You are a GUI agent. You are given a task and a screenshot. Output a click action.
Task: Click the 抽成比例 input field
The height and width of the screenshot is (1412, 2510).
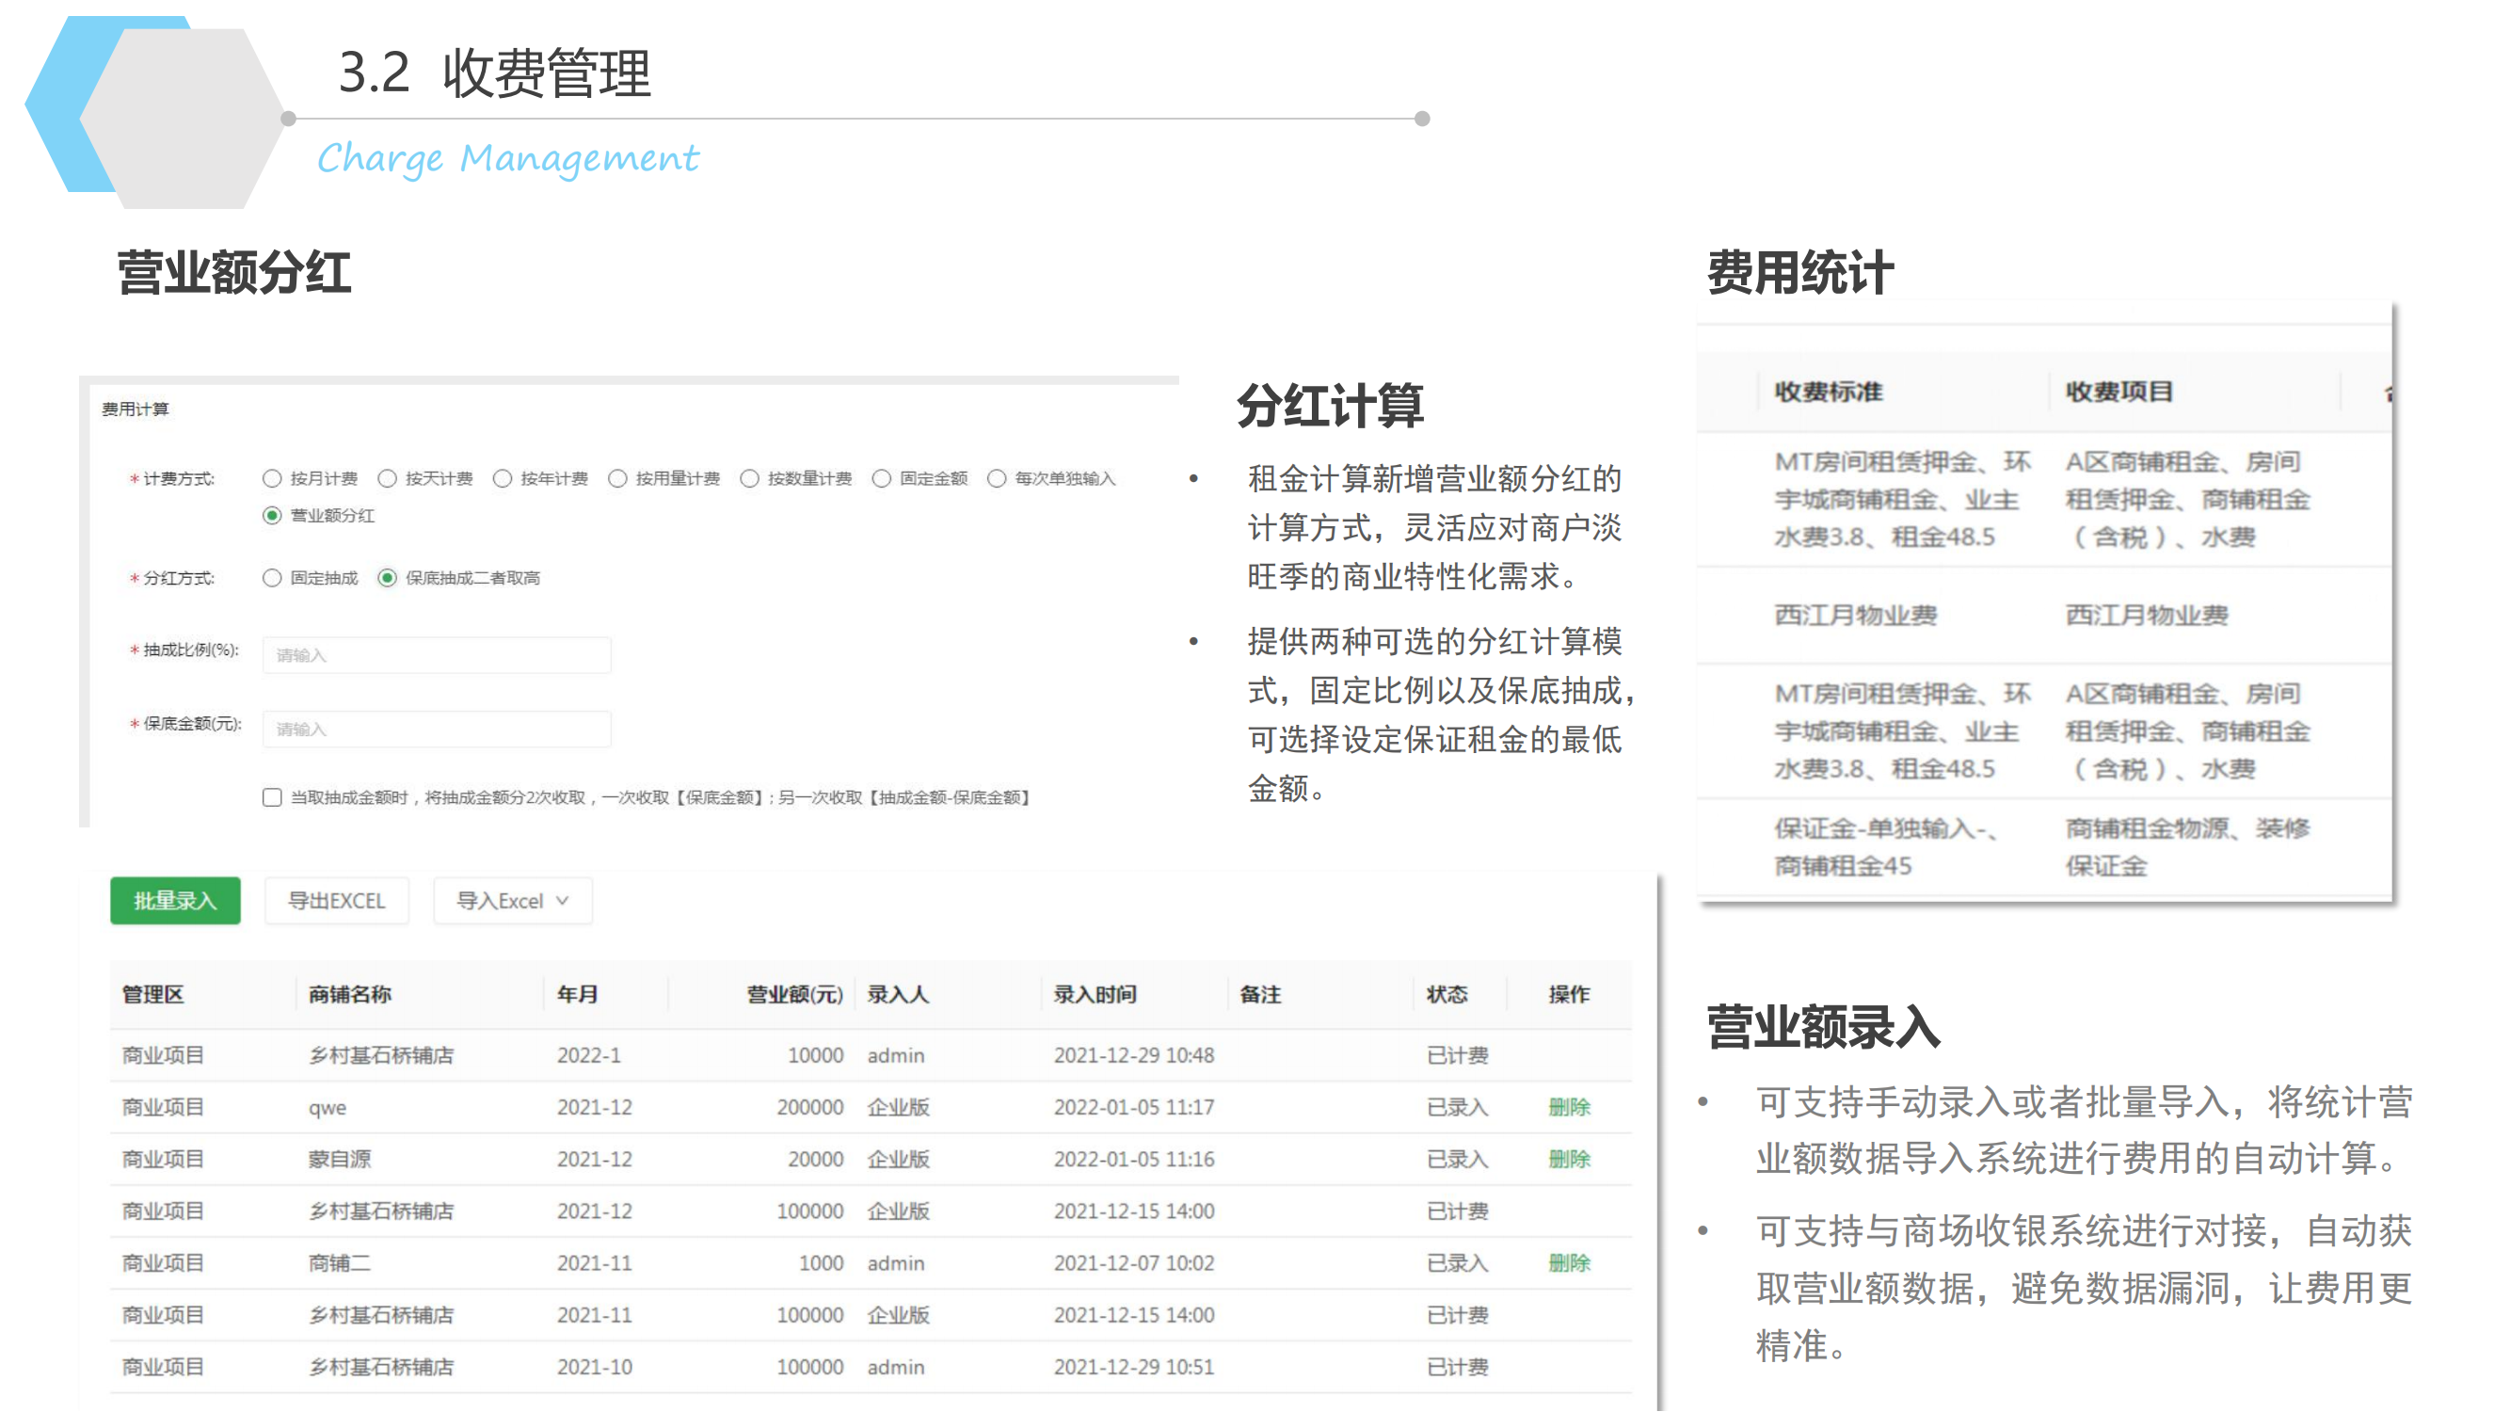coord(436,655)
